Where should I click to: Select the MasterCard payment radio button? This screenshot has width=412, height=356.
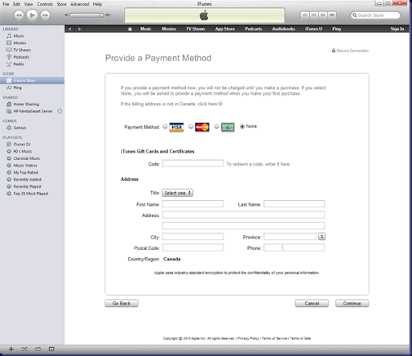[x=191, y=126]
